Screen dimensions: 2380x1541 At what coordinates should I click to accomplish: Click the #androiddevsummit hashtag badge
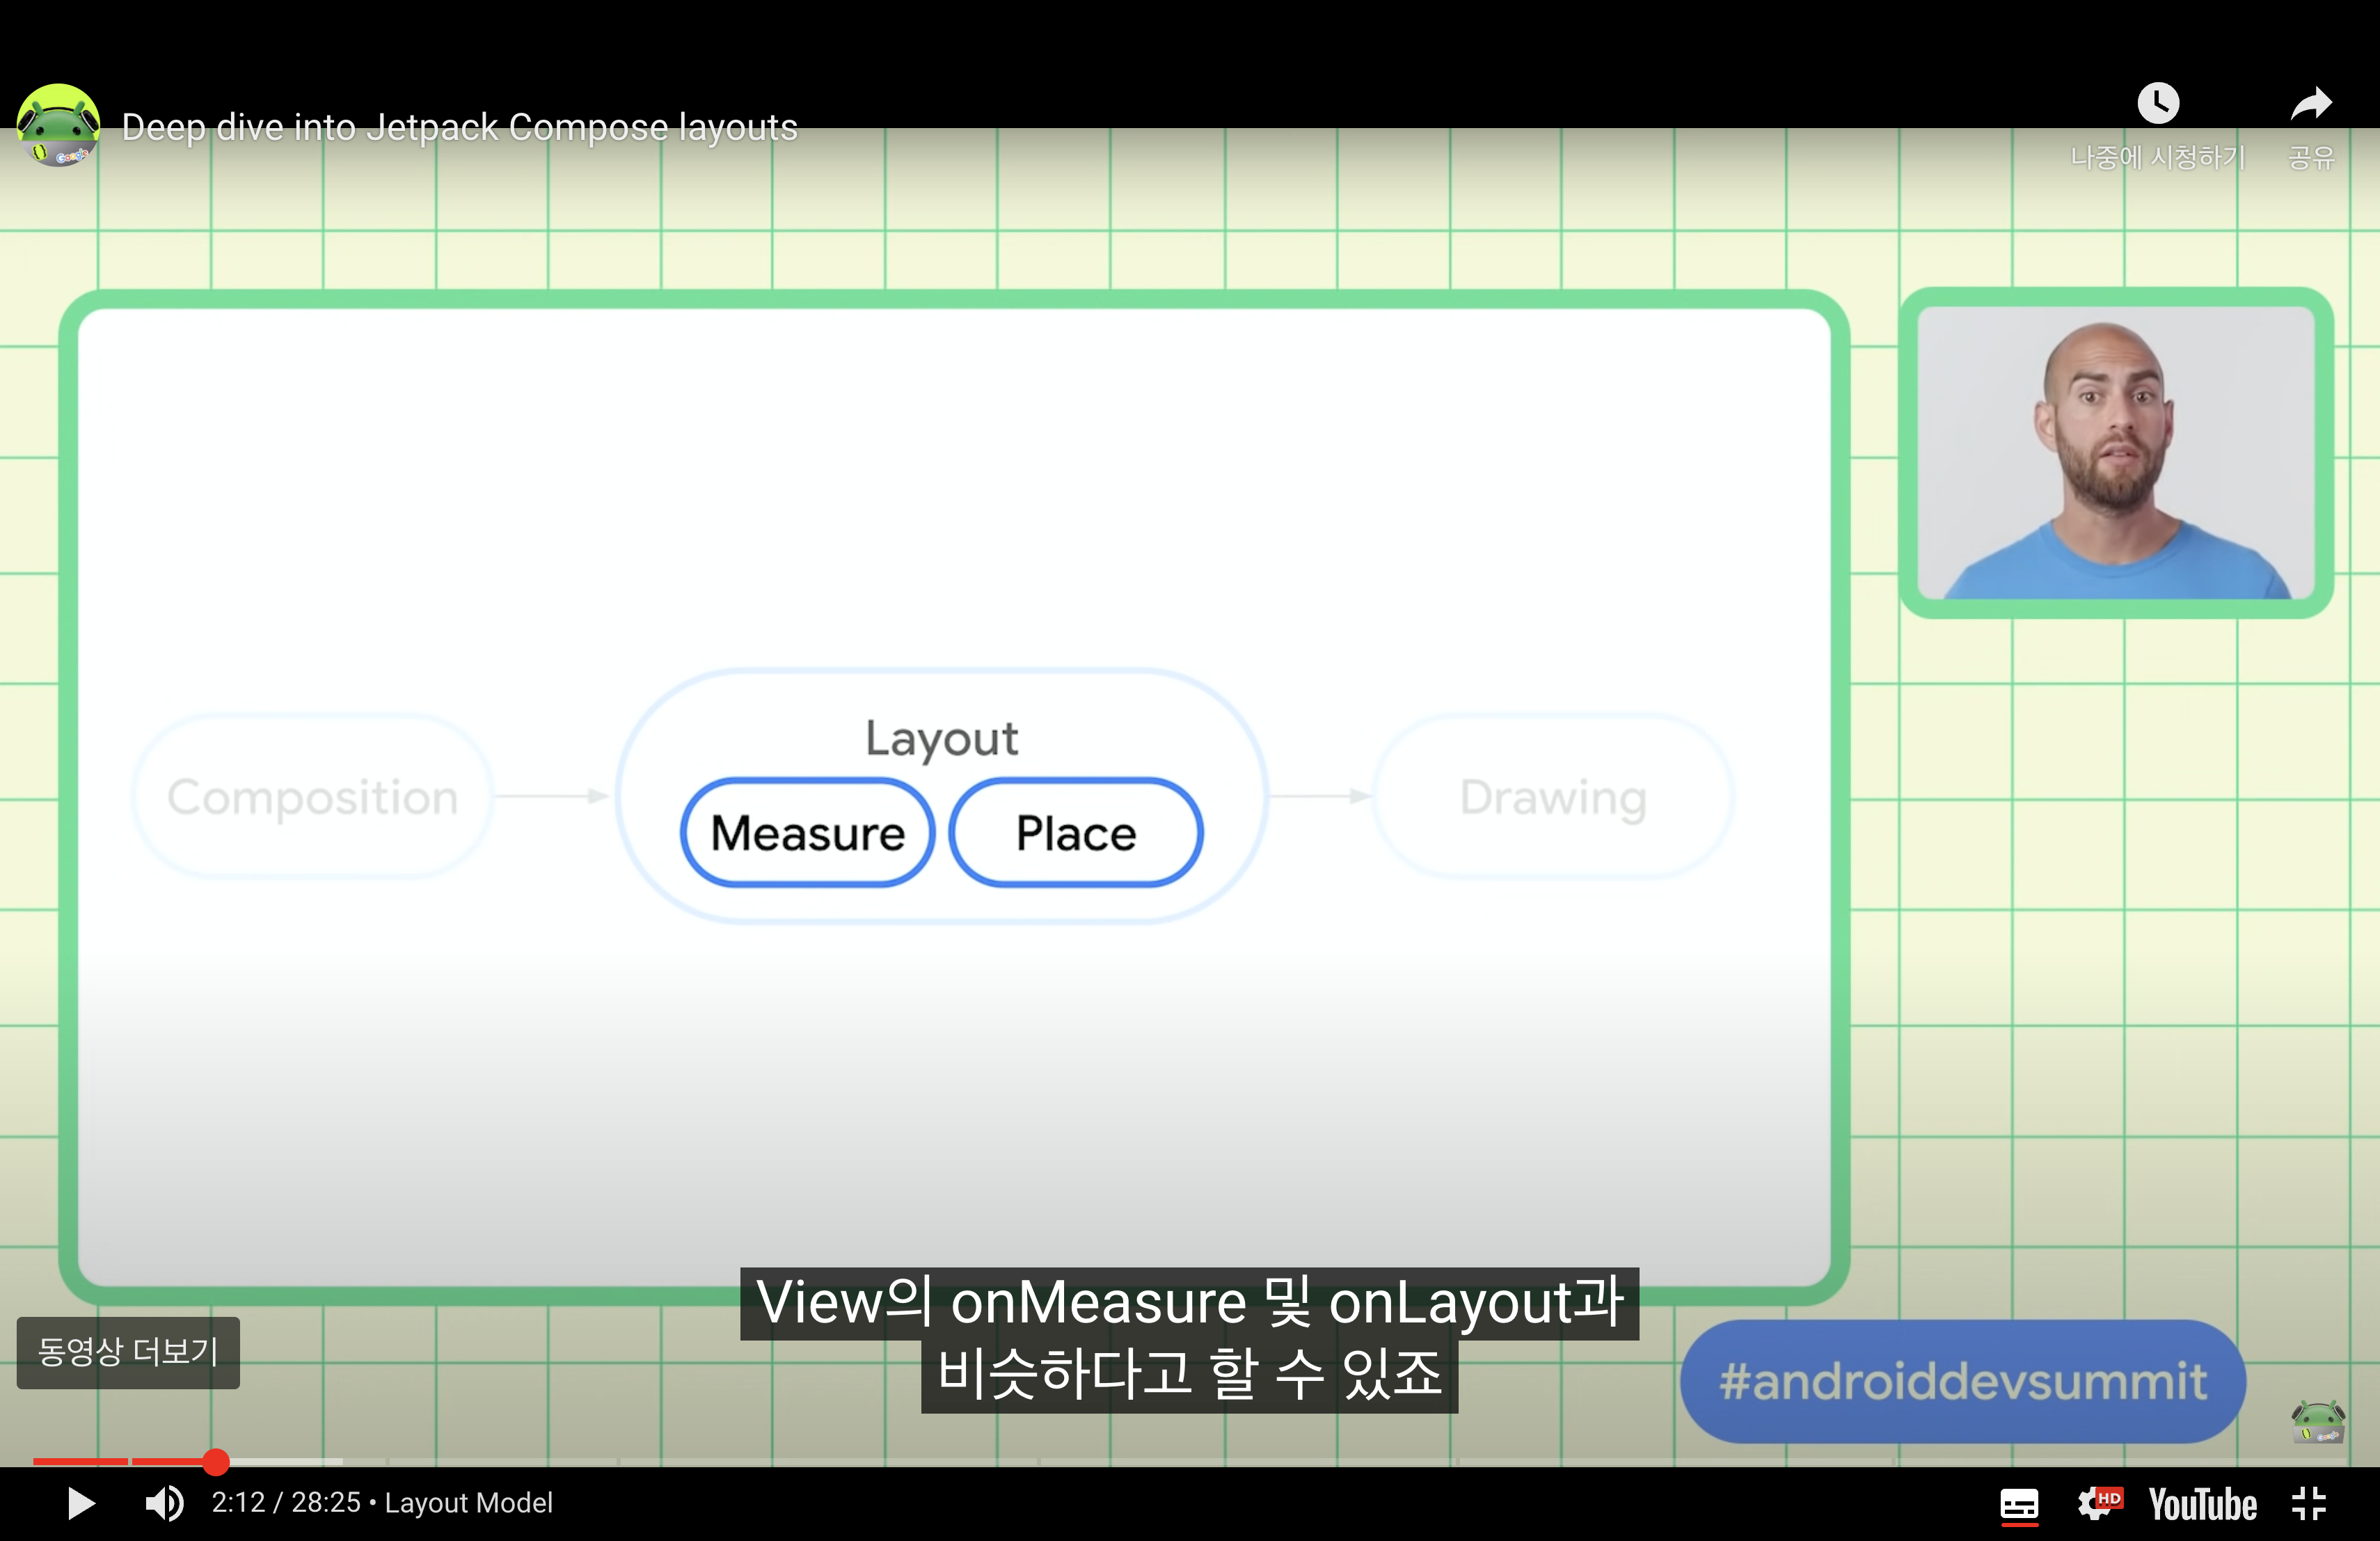coord(1962,1381)
